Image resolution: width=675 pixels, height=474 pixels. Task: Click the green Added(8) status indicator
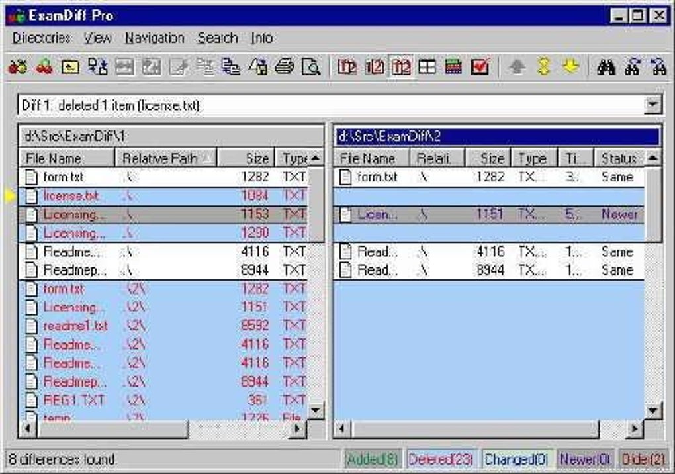tap(373, 460)
